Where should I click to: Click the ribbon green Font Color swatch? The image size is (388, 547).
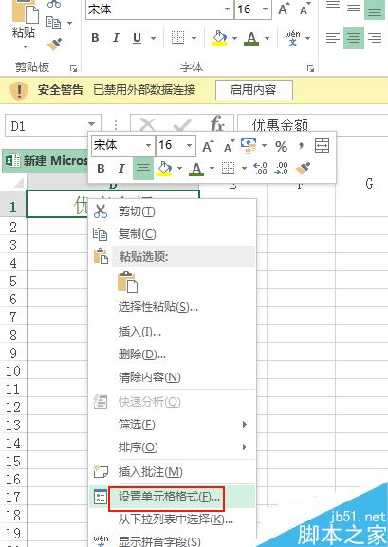tap(251, 38)
